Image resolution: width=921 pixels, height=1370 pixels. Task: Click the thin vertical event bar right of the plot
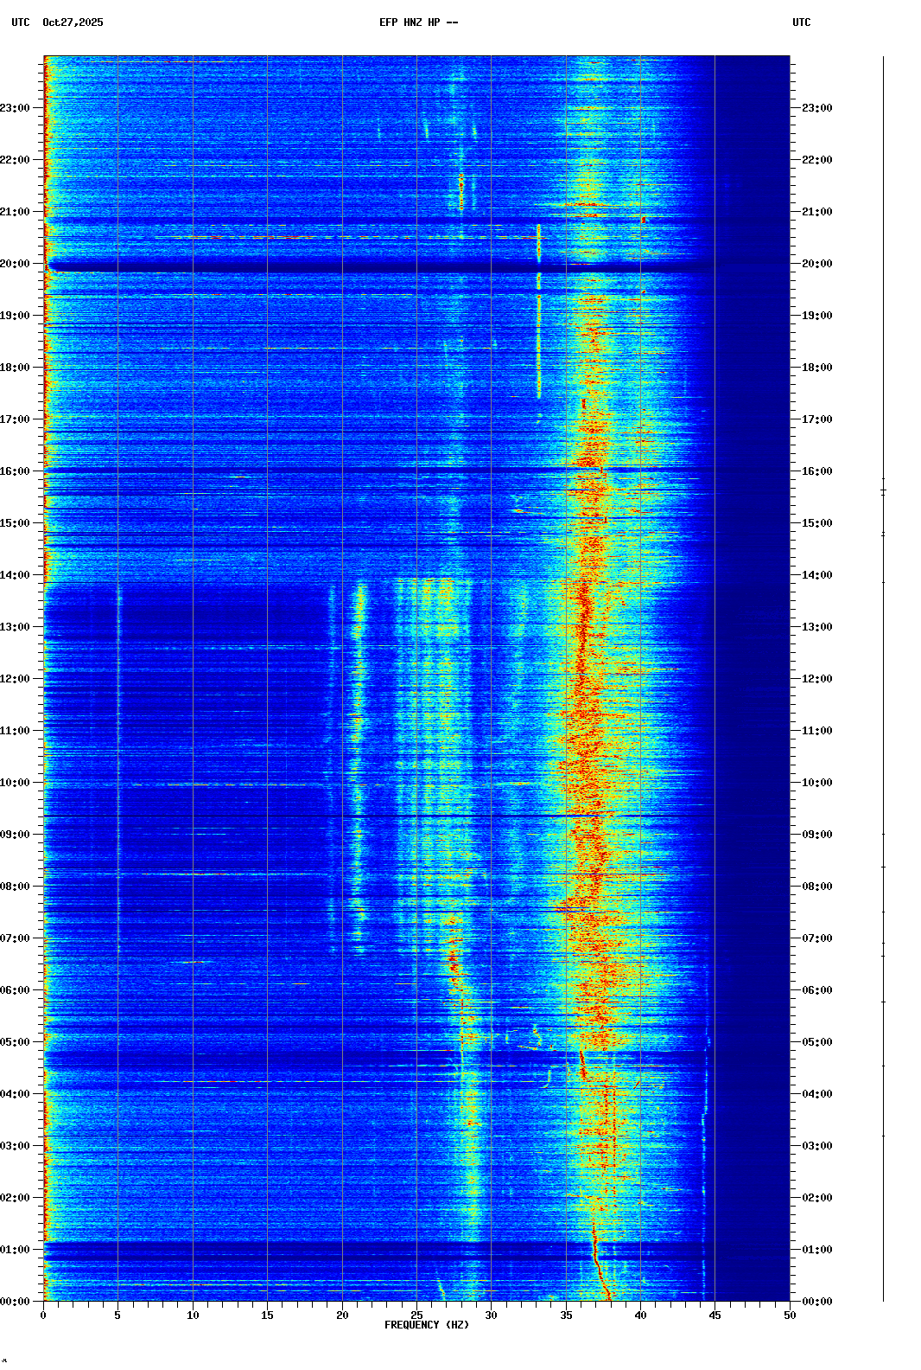point(883,675)
